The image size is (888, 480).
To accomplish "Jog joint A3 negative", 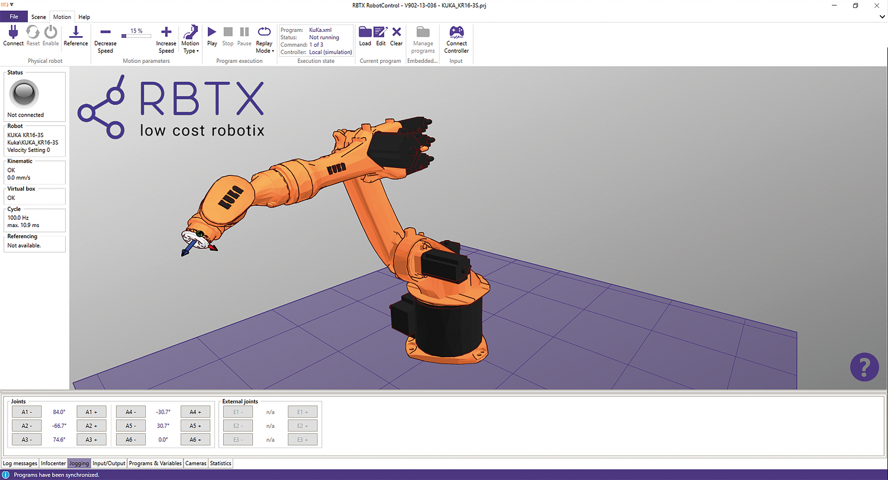I will pyautogui.click(x=27, y=440).
